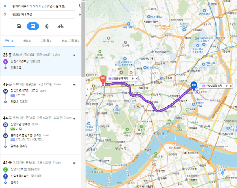
Task: Click the red arrival marker pin on map
Action: click(x=103, y=79)
